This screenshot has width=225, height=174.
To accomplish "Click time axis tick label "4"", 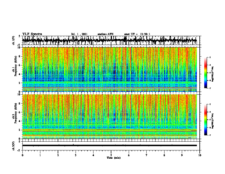I will (93, 155).
